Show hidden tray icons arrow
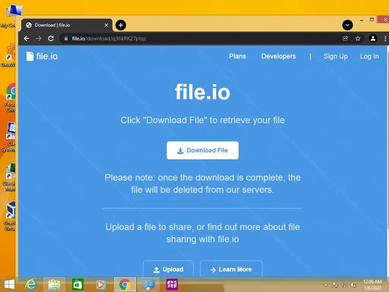The image size is (389, 292). [x=326, y=285]
